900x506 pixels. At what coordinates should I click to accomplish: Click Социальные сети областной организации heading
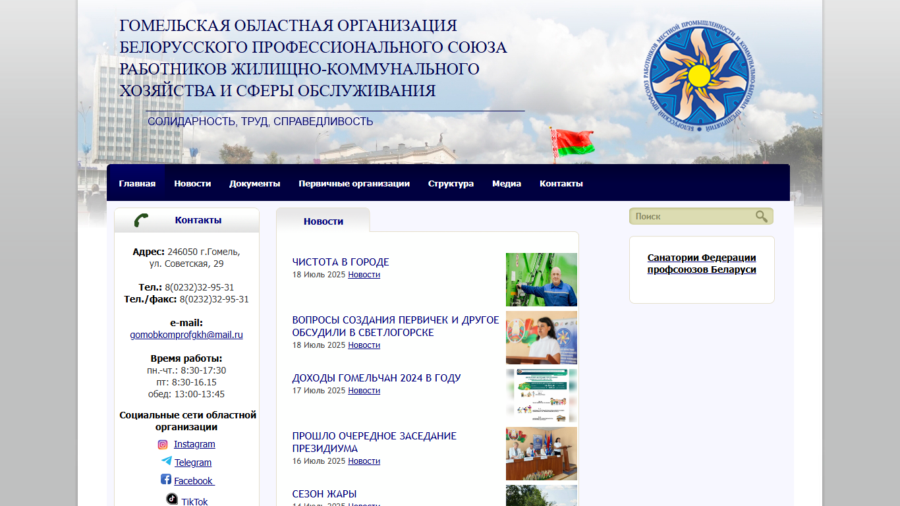tap(188, 421)
